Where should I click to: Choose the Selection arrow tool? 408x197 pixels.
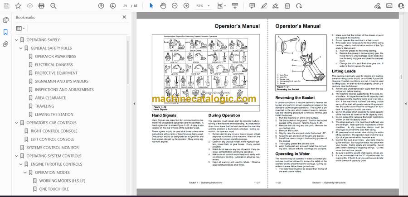tap(151, 6)
